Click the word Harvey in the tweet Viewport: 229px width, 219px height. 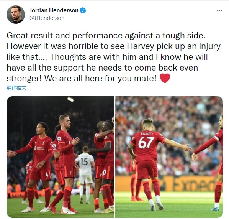141,46
